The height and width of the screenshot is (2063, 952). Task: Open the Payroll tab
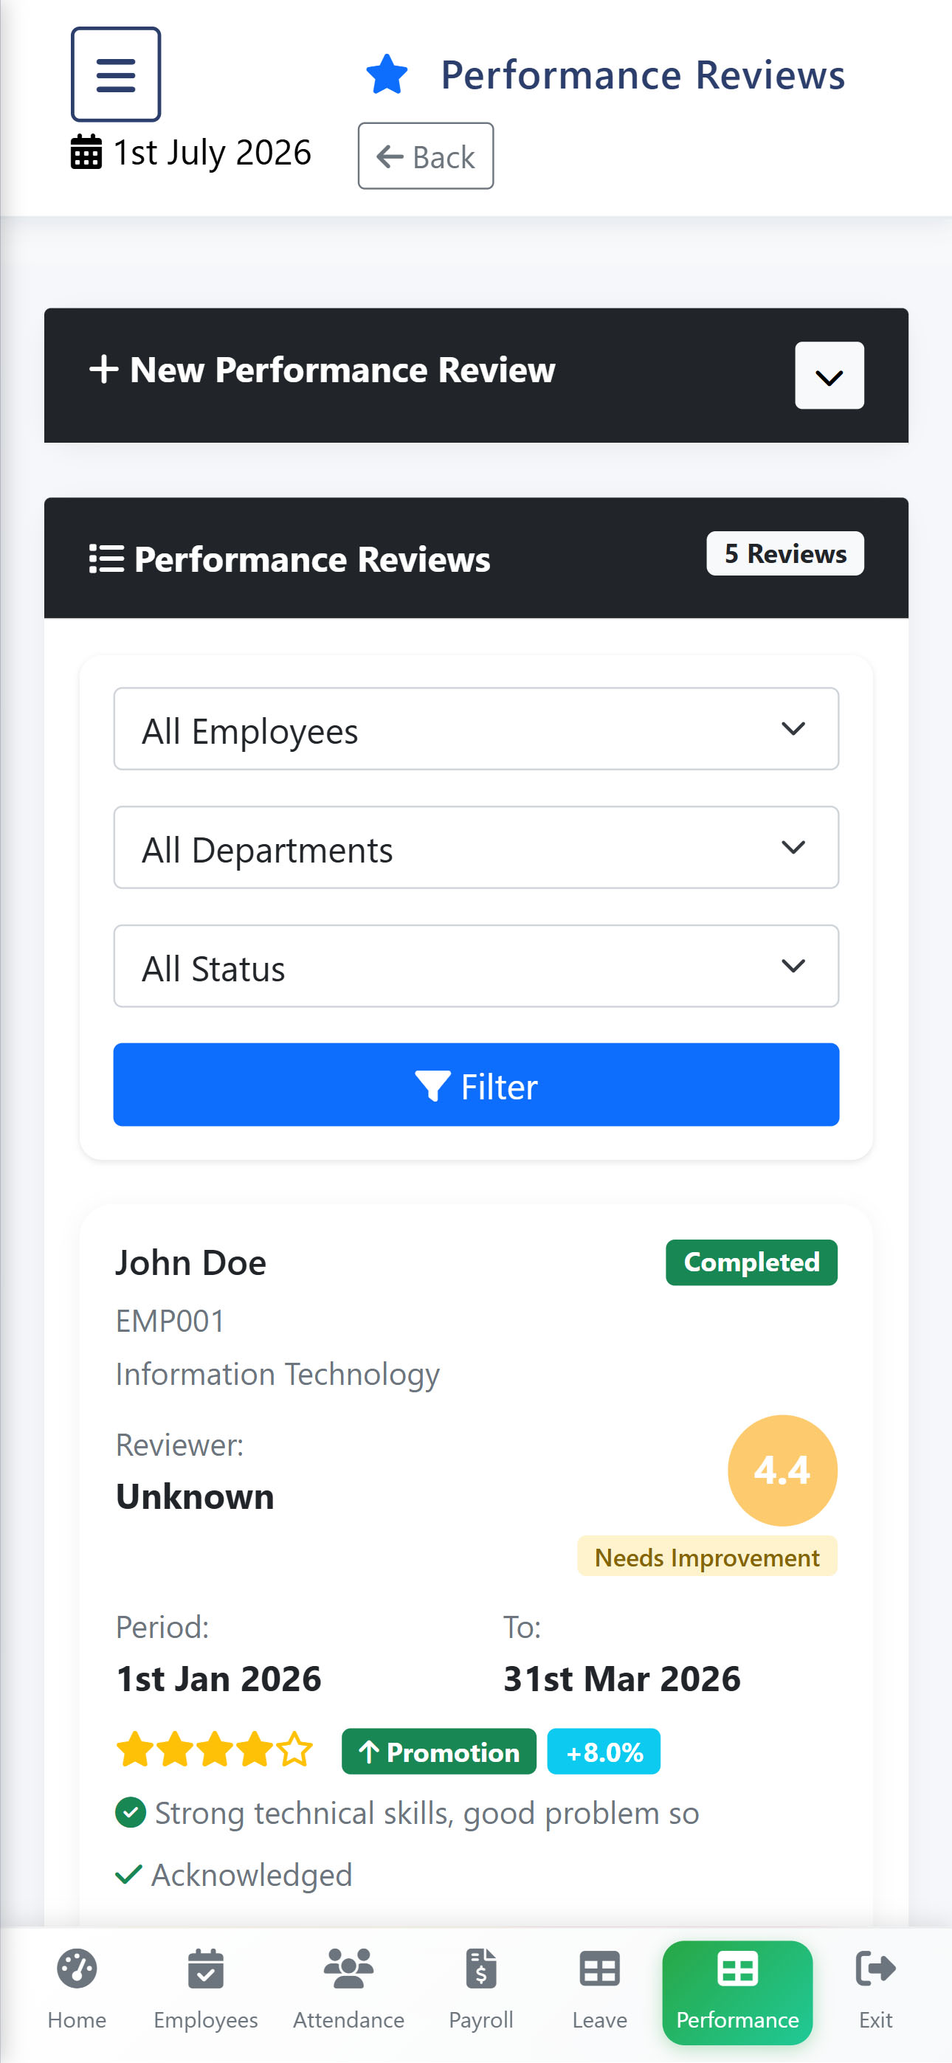481,1991
